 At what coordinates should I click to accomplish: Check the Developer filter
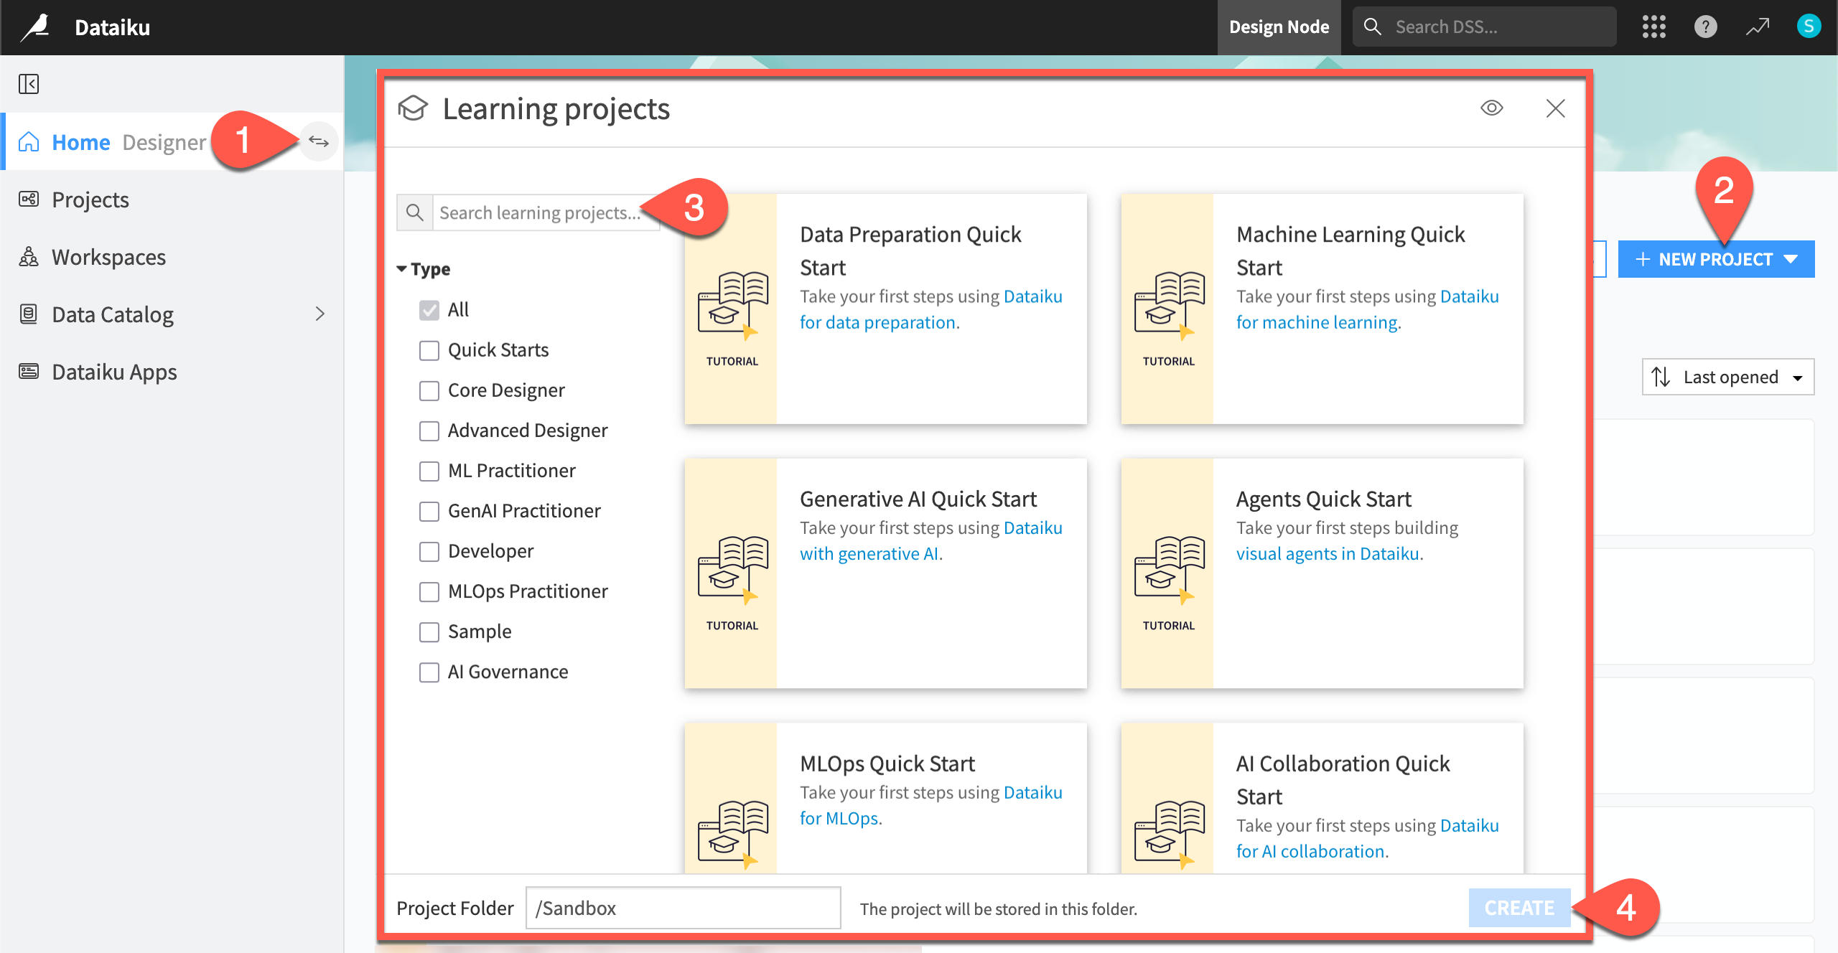pos(429,551)
